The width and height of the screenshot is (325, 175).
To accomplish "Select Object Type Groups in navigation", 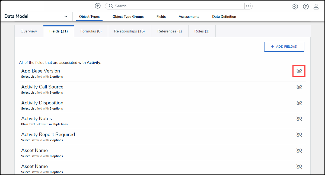I will [128, 17].
